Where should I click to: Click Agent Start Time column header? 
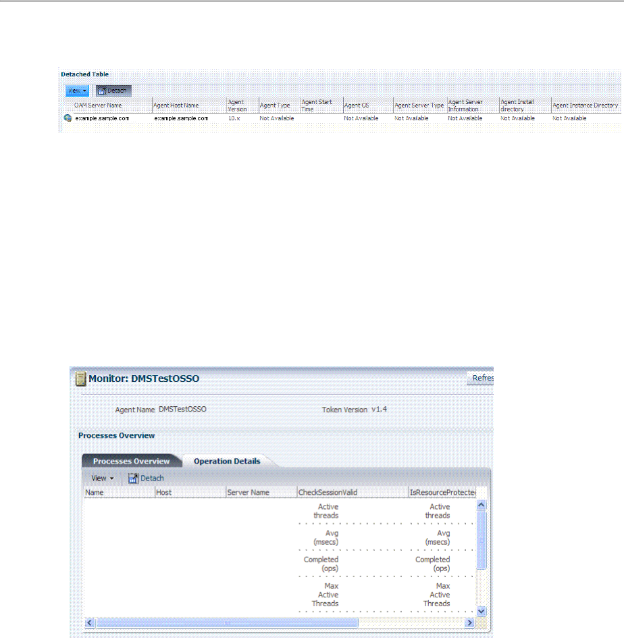317,105
